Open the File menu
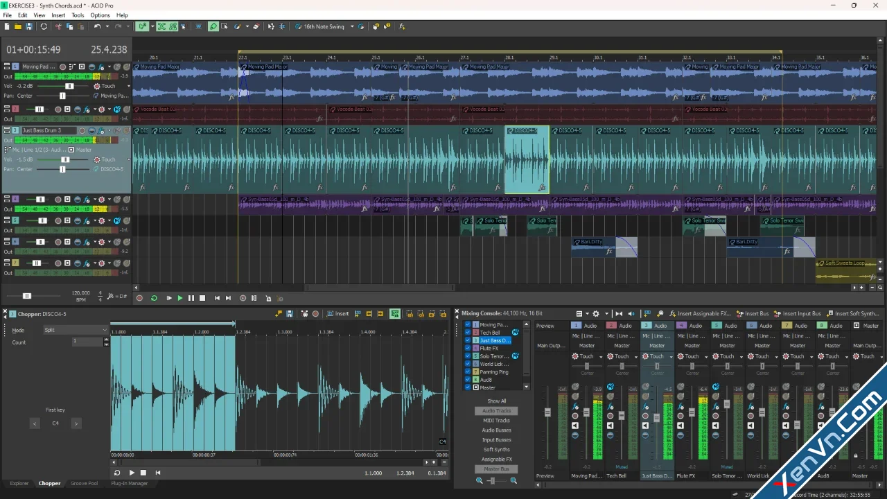This screenshot has height=499, width=887. pos(7,15)
